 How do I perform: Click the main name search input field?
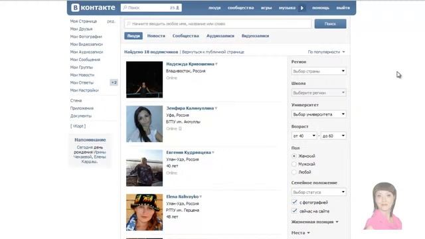point(218,24)
